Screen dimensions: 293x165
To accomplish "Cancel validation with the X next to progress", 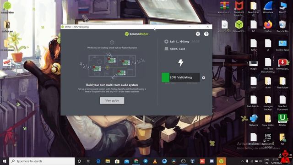I will tap(203, 77).
